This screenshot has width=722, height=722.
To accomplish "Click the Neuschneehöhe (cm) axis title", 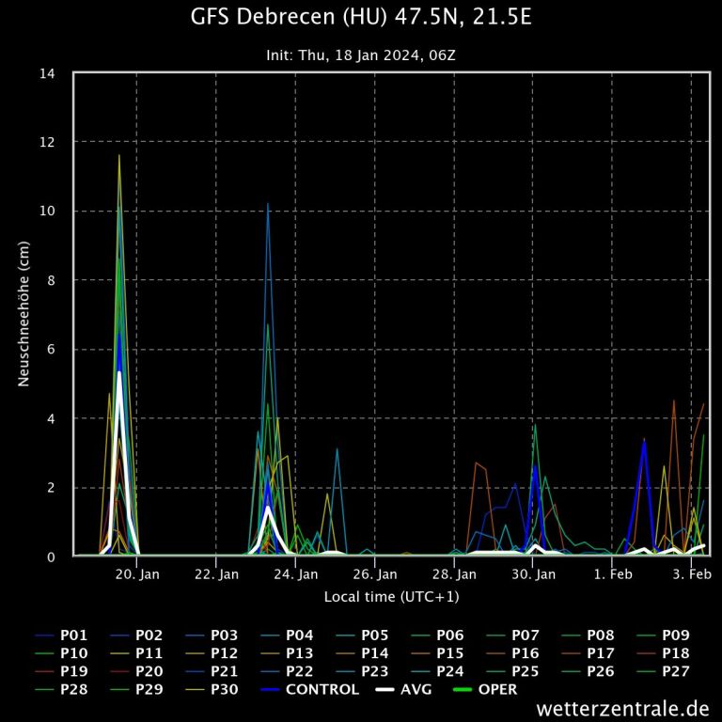I will (24, 315).
